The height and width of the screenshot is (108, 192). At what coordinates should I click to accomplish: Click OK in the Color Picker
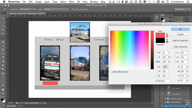[180, 29]
